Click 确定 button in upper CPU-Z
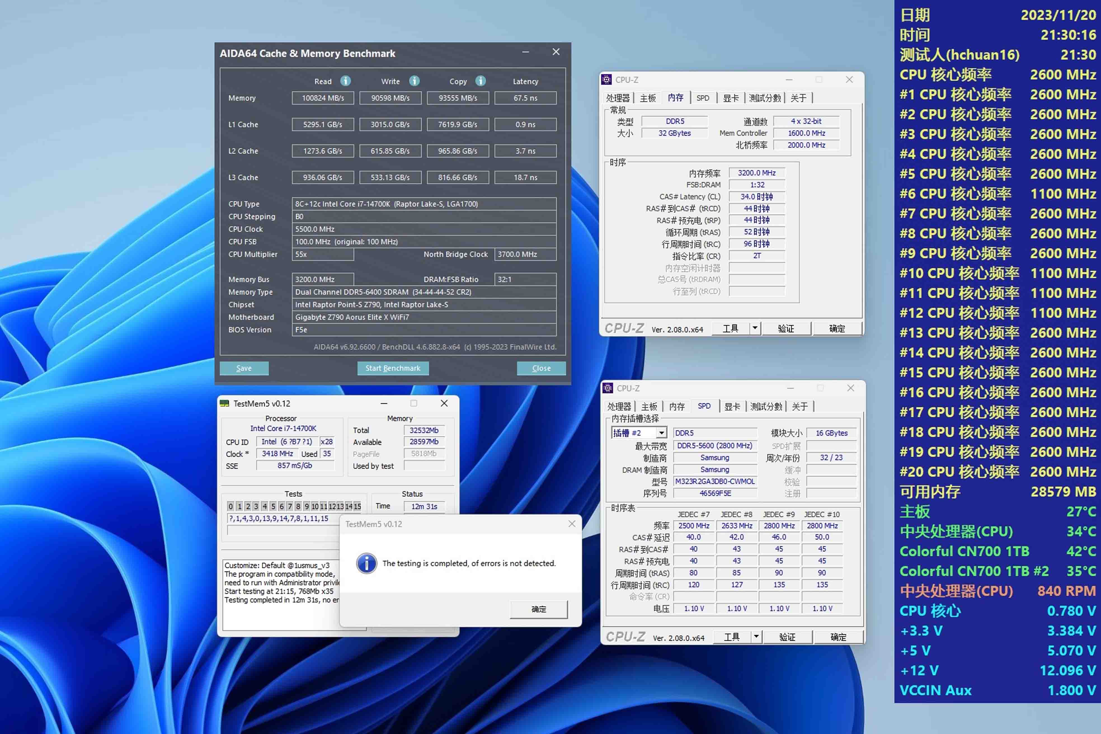Image resolution: width=1101 pixels, height=734 pixels. tap(837, 329)
